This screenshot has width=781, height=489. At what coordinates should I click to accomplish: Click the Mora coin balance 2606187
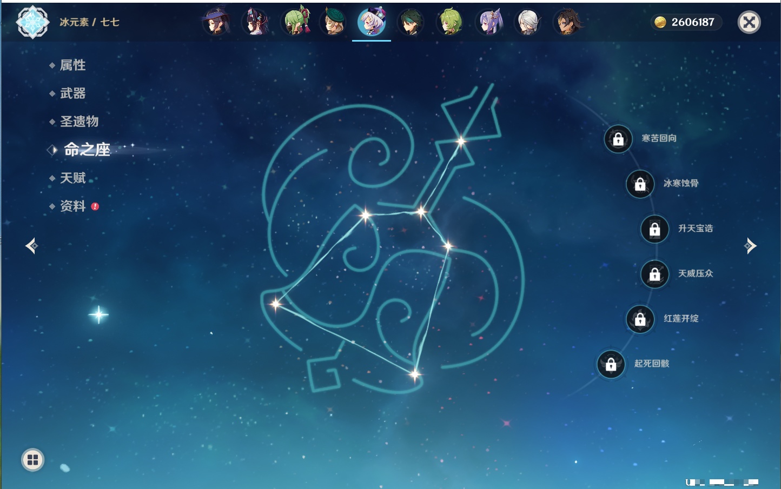coord(686,22)
